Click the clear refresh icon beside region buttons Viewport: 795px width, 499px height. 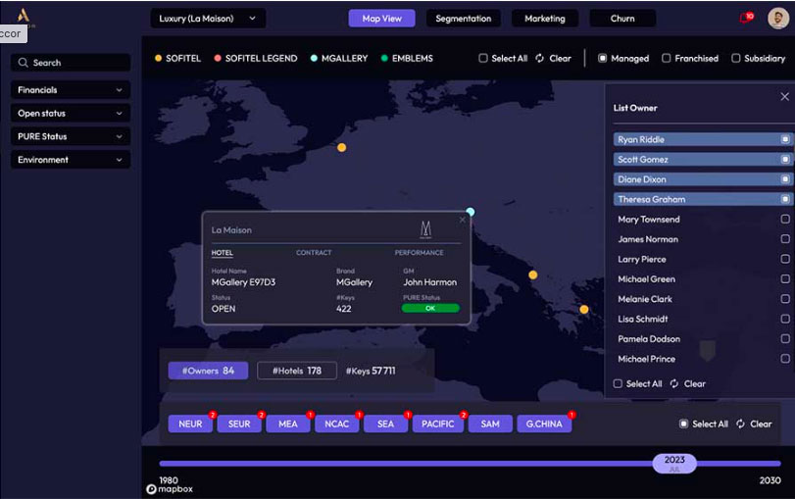[x=740, y=424]
